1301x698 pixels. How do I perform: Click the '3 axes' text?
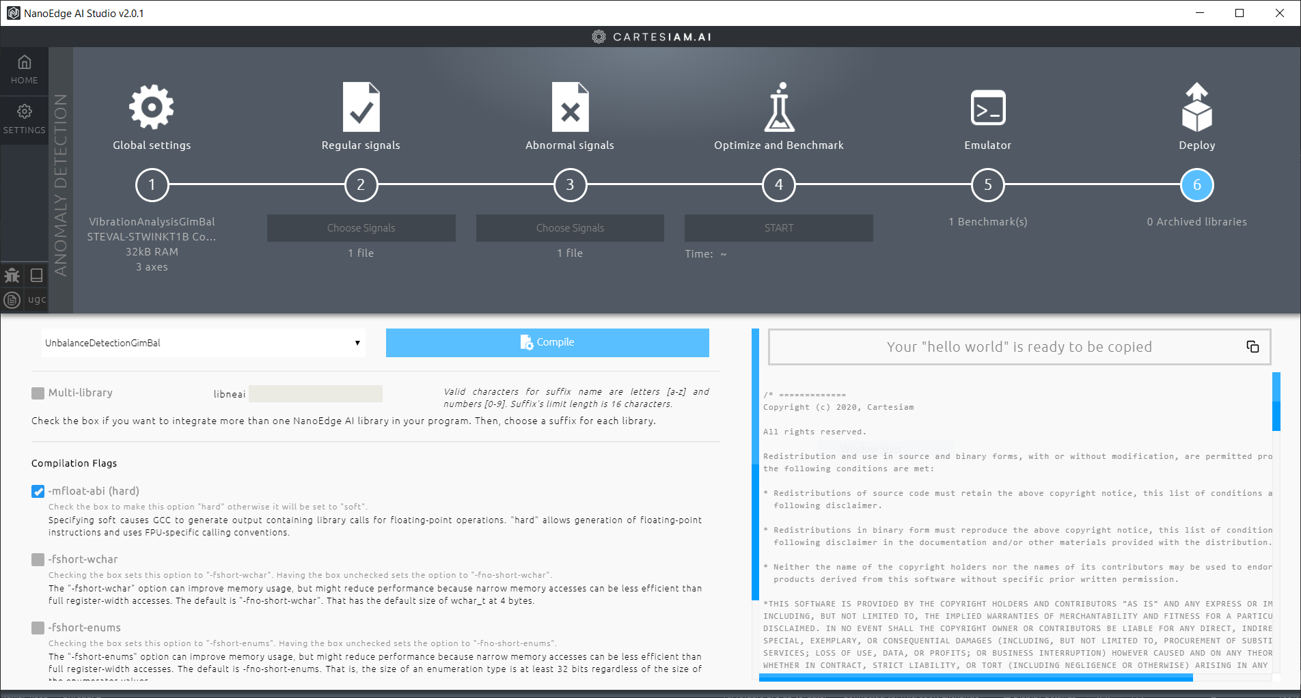(x=152, y=267)
